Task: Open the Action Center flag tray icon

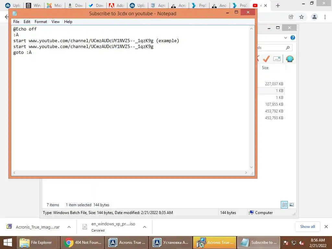Action: (x=286, y=243)
